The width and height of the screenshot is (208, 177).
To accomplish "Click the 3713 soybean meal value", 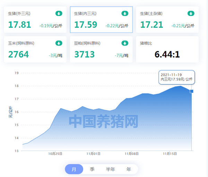I will point(85,54).
